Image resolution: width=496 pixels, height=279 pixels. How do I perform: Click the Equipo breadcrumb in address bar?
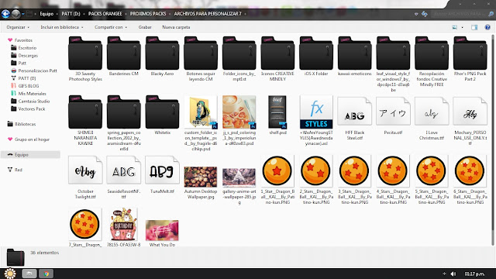tap(46, 14)
